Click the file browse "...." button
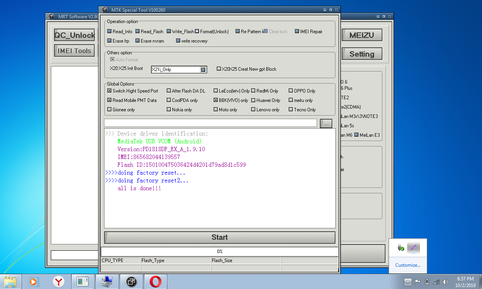This screenshot has width=482, height=289. click(x=326, y=123)
